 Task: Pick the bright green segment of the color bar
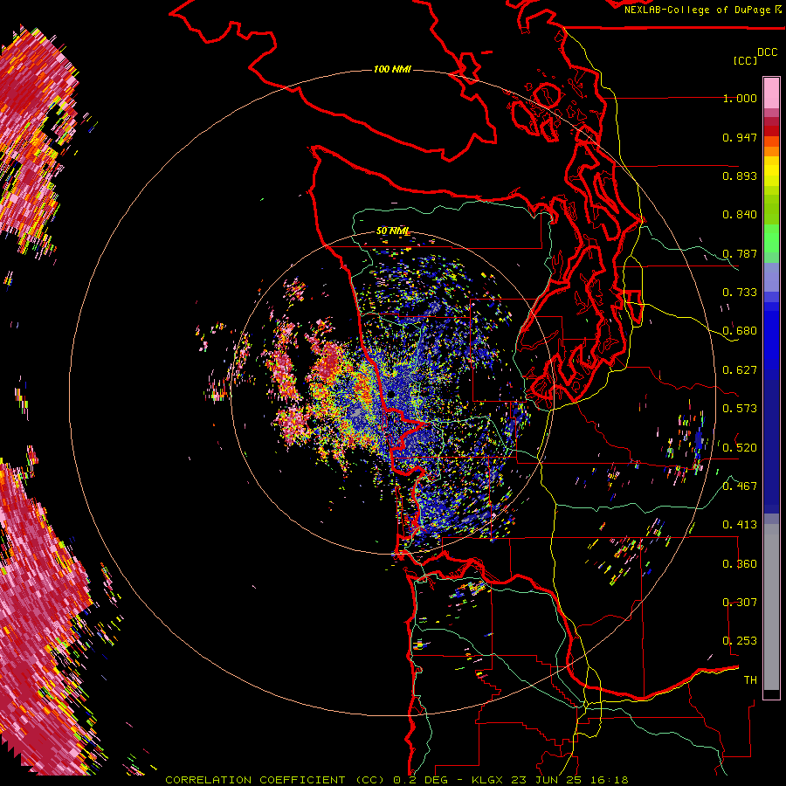click(771, 238)
